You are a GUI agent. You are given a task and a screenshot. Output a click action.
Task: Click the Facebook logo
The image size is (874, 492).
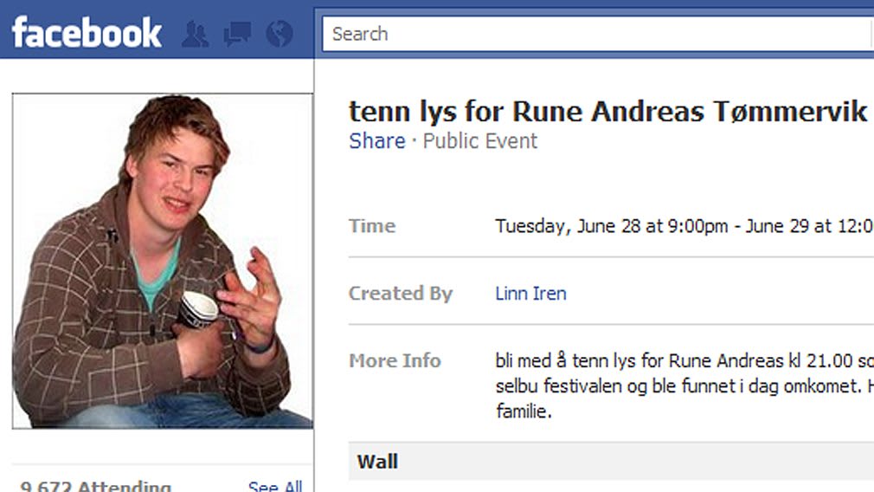coord(87,33)
